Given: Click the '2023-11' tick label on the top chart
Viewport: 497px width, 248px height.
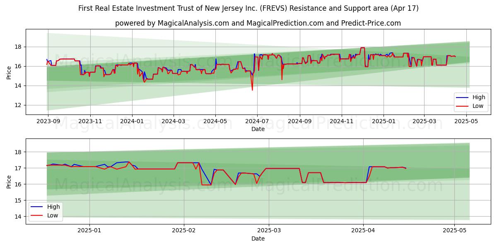Looking at the screenshot, I should click(x=90, y=122).
